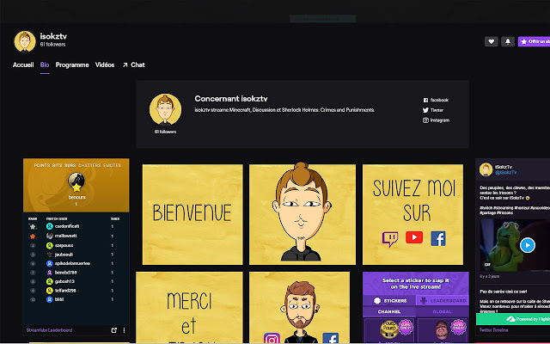Select CHATTERS tab in Streamlabs leaderboard
This screenshot has height=344, width=550.
pyautogui.click(x=89, y=165)
